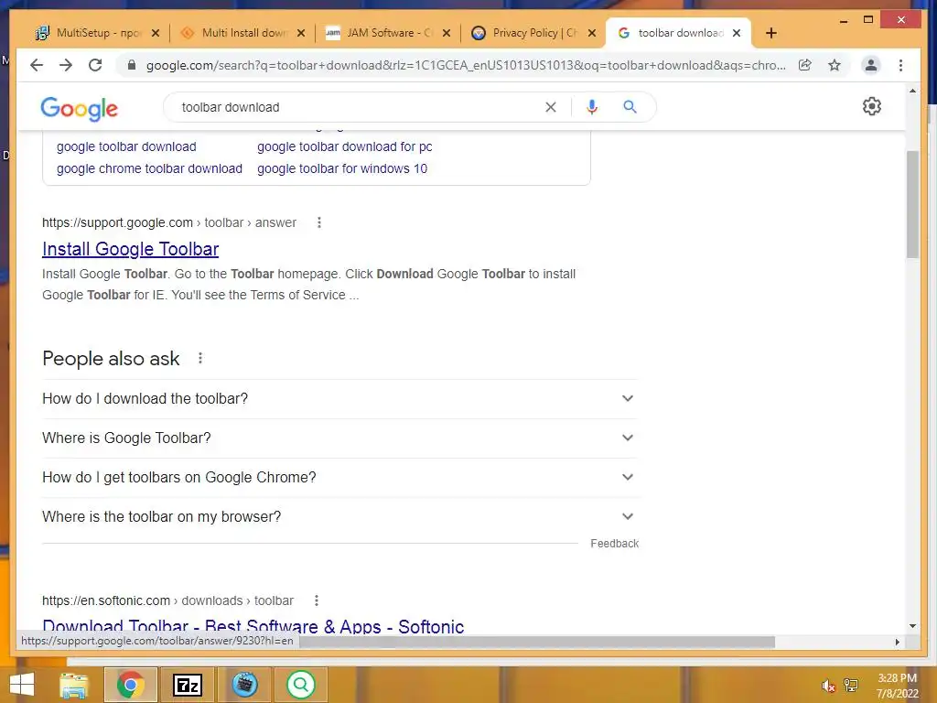Go back to the previous page

37,65
